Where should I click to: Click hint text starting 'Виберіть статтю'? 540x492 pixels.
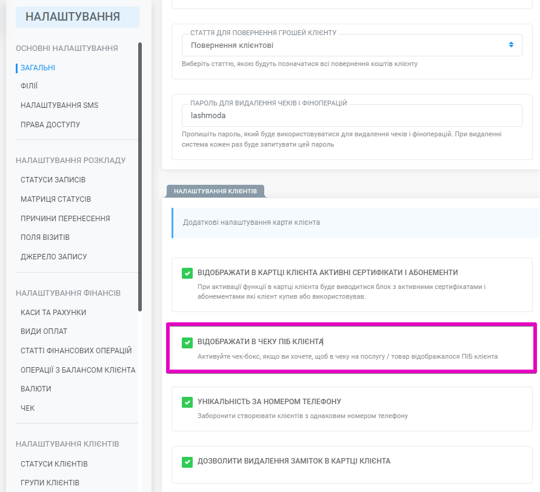click(x=299, y=64)
